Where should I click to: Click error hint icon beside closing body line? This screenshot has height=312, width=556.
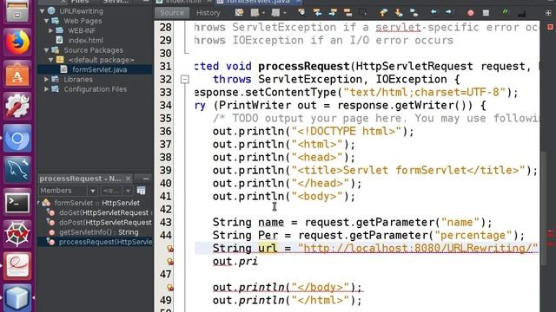(x=170, y=288)
